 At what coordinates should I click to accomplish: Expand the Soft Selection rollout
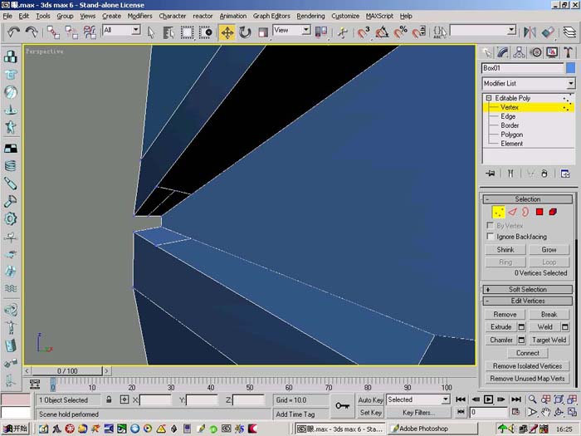(528, 289)
